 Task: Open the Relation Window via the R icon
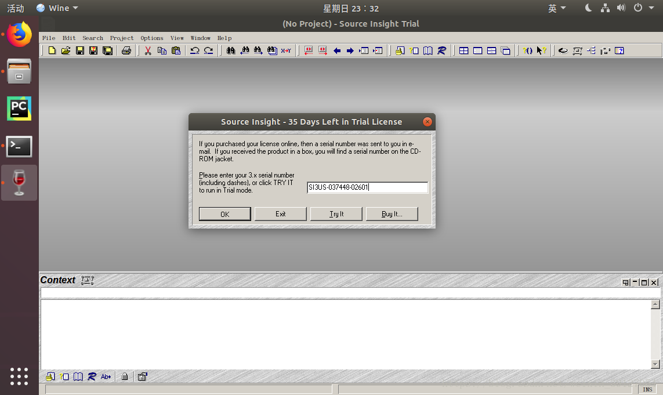(x=441, y=50)
